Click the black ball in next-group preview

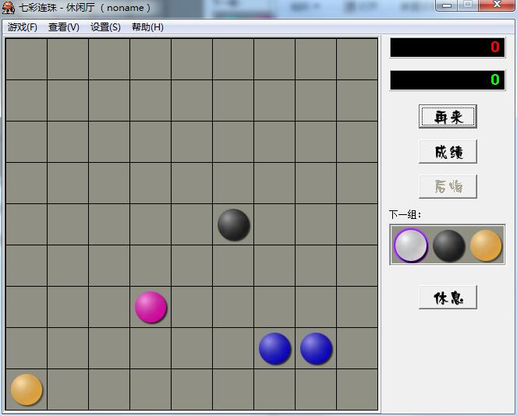coord(448,245)
